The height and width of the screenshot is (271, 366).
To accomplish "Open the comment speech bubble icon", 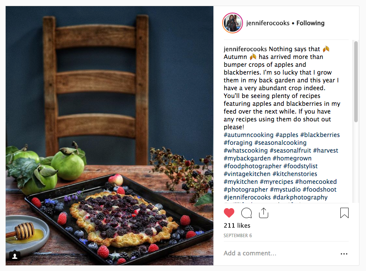I will 246,213.
